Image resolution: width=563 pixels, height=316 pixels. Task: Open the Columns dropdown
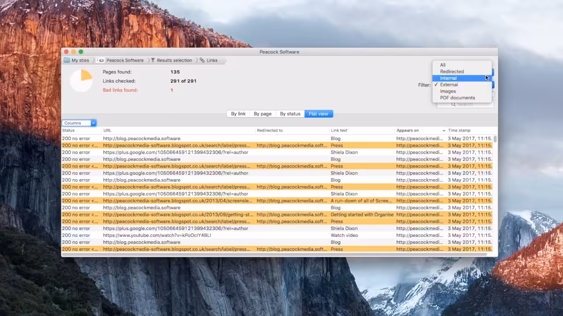[79, 123]
